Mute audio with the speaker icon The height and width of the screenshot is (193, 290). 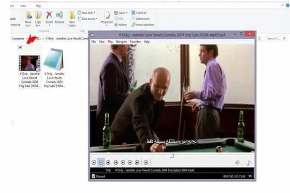[x=237, y=163]
